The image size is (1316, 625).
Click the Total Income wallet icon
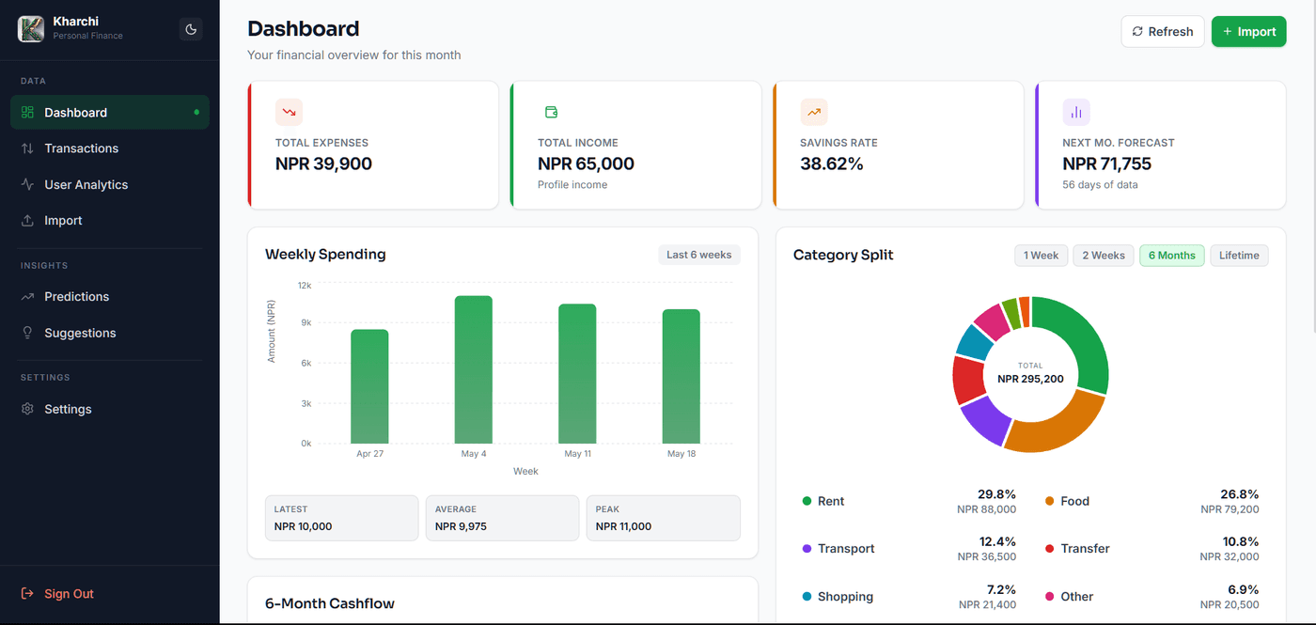(551, 112)
